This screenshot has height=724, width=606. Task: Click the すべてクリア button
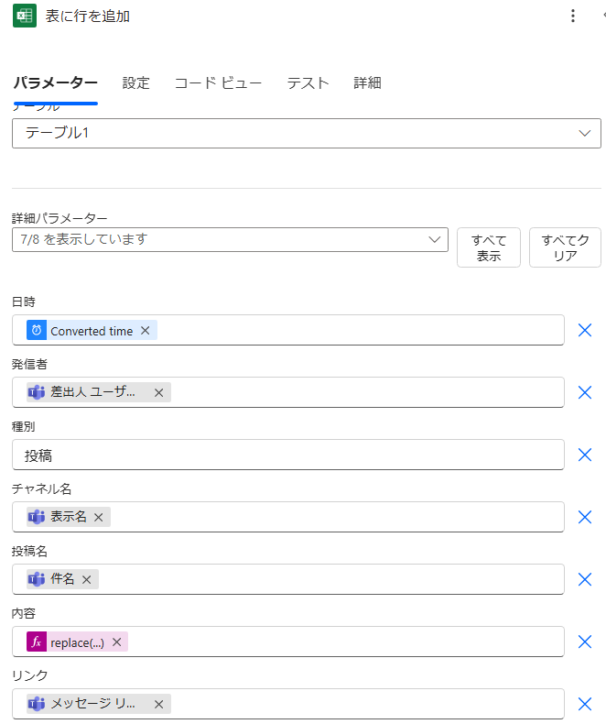click(565, 247)
